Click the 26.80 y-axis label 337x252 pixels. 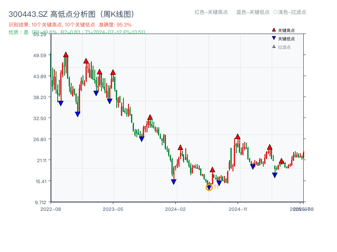click(x=40, y=139)
